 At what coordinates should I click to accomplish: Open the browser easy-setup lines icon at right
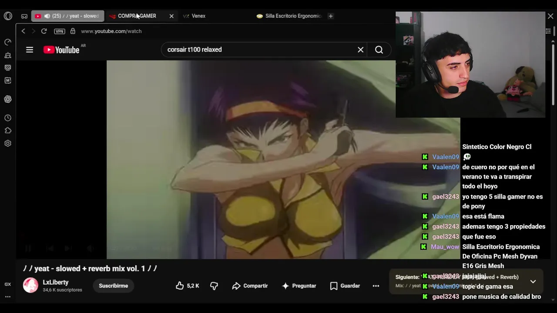point(548,31)
